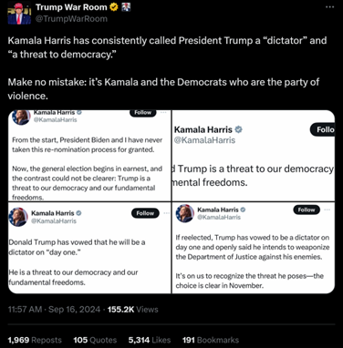Image resolution: width=343 pixels, height=348 pixels.
Task: Open top-left embedded image about re-nomination process
Action: click(89, 156)
